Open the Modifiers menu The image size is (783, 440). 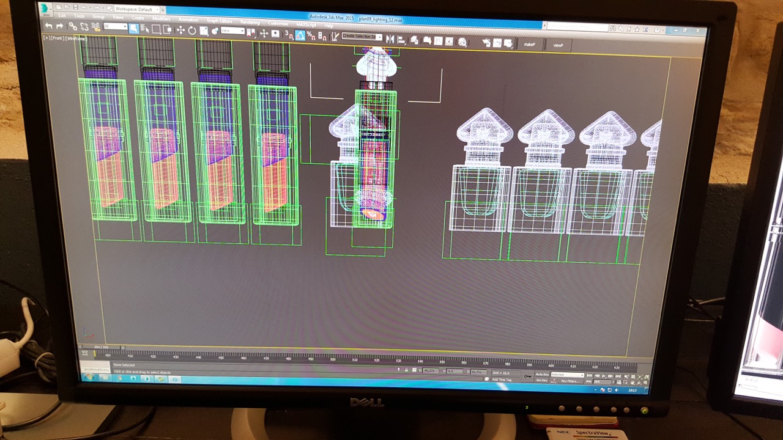(161, 18)
